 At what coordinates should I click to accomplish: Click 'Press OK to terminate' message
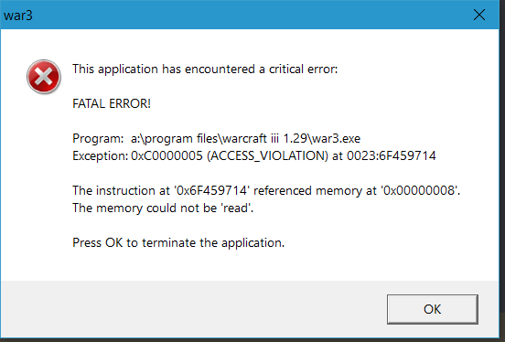coord(178,243)
